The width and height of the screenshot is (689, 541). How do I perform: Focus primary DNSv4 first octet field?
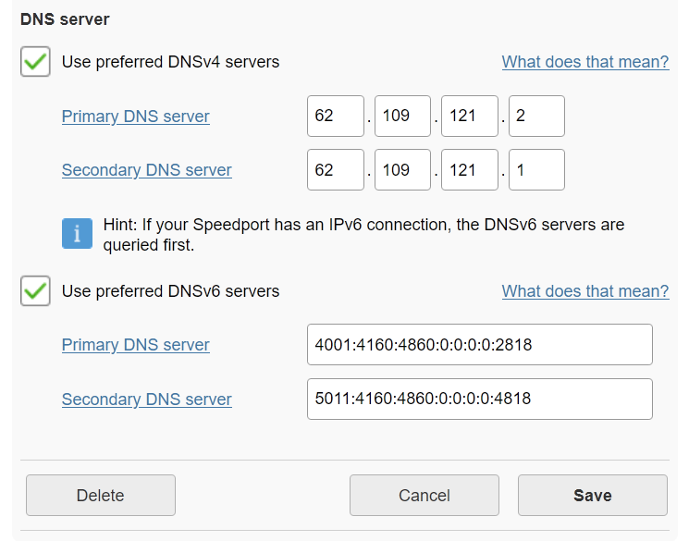click(336, 116)
